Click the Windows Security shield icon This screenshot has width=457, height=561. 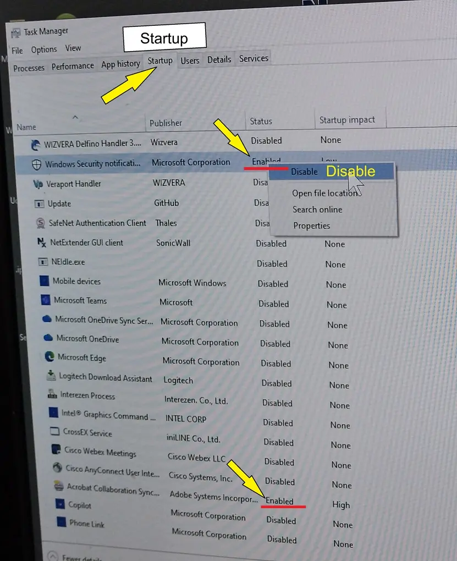coord(36,164)
